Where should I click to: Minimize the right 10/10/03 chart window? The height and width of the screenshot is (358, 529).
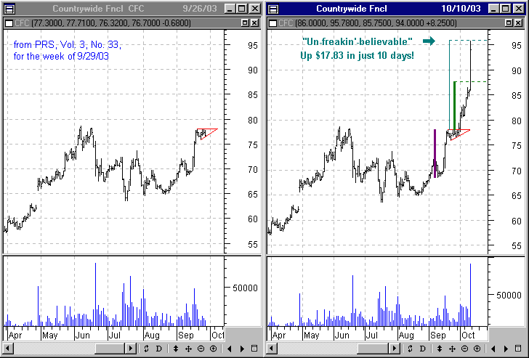tap(494, 9)
